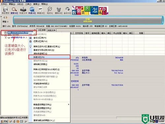Screen dimensions: 165x124
Task: Click the 型号:ST9750420AS disk info text
Action: [20, 26]
